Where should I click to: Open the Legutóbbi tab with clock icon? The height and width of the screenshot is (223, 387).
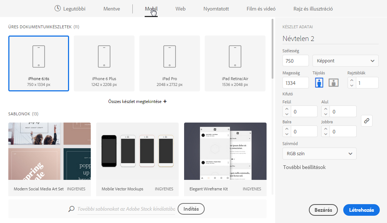(70, 9)
